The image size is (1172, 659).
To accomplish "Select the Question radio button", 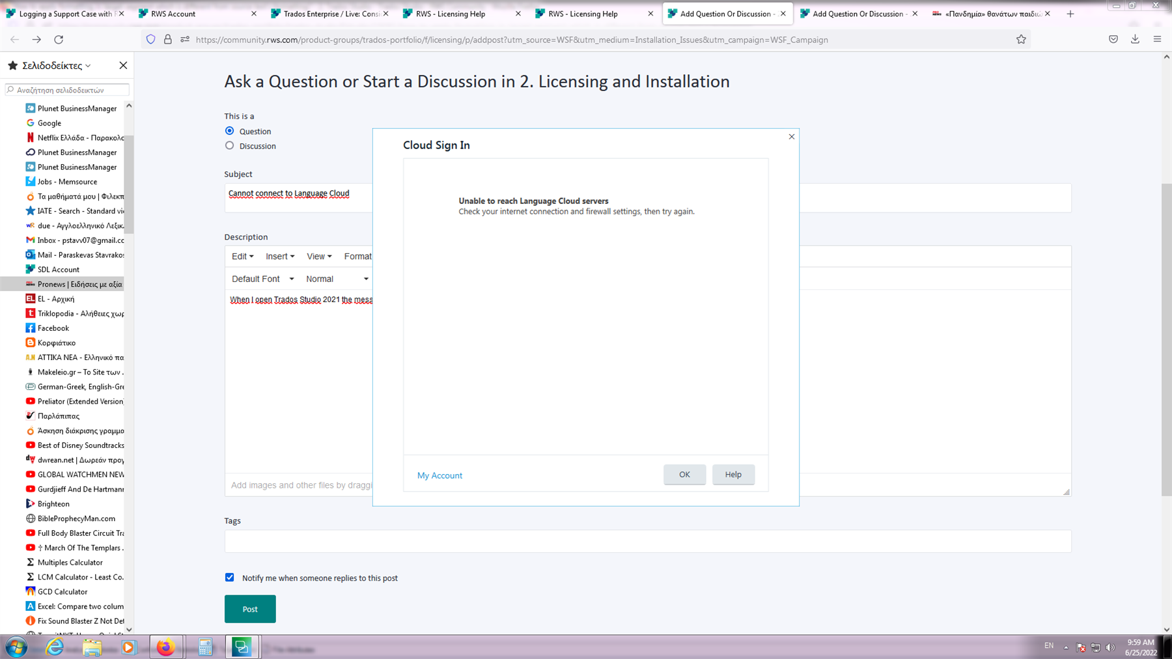I will point(229,130).
